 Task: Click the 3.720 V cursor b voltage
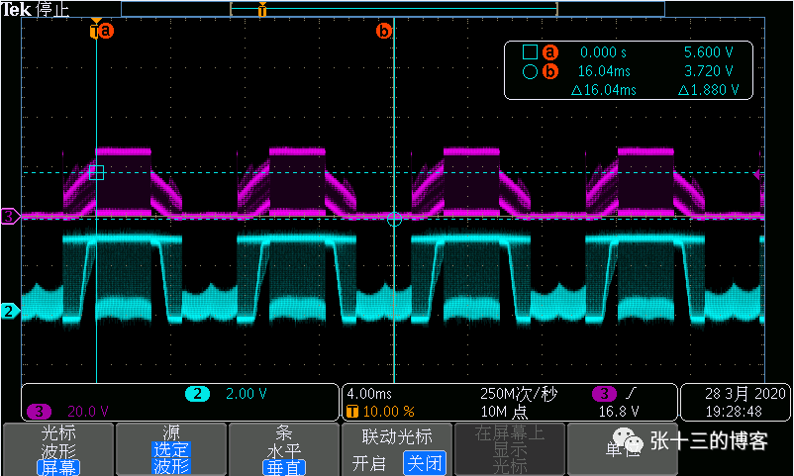[x=709, y=71]
